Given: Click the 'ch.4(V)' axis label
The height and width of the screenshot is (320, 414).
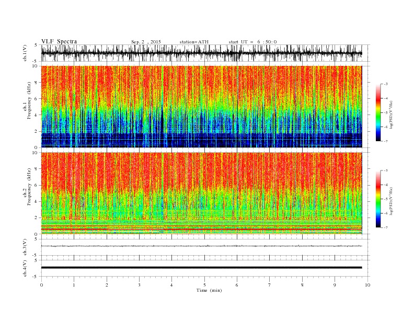Looking at the screenshot, I should 25,268.
